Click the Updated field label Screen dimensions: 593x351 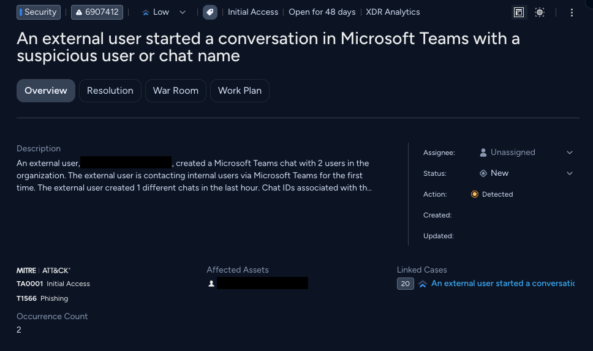coord(439,236)
